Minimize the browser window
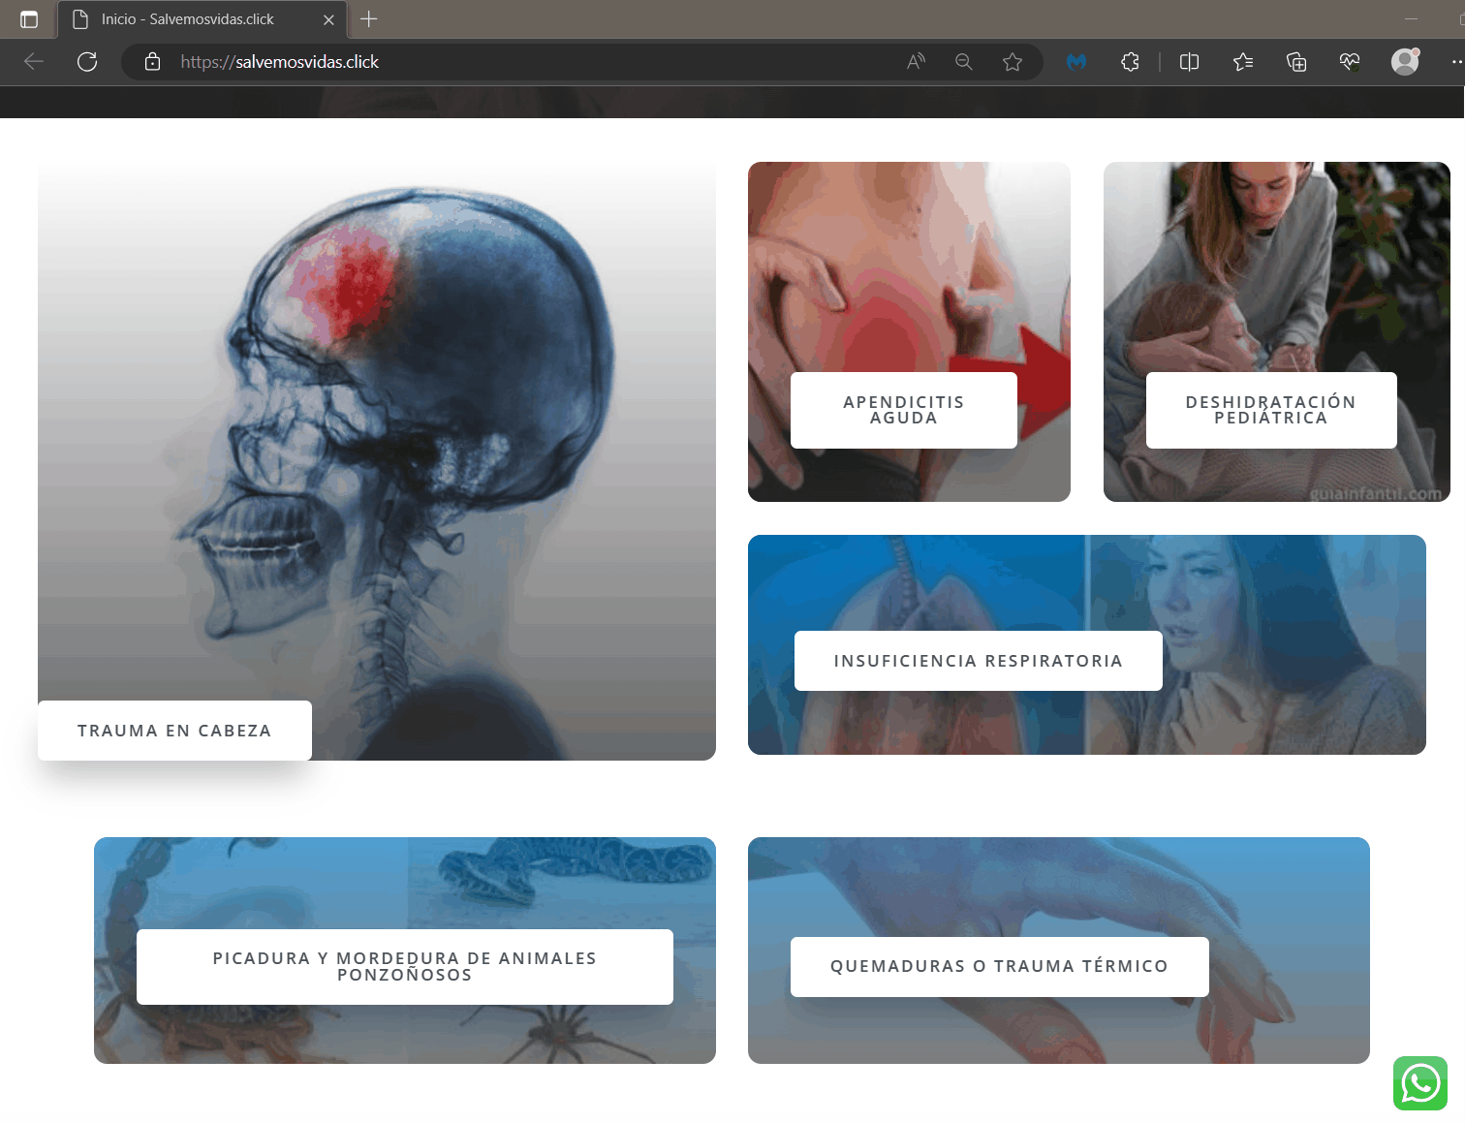Viewport: 1465px width, 1123px height. [1411, 19]
